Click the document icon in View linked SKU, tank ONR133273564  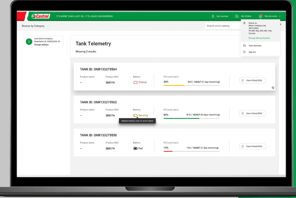coord(243,80)
